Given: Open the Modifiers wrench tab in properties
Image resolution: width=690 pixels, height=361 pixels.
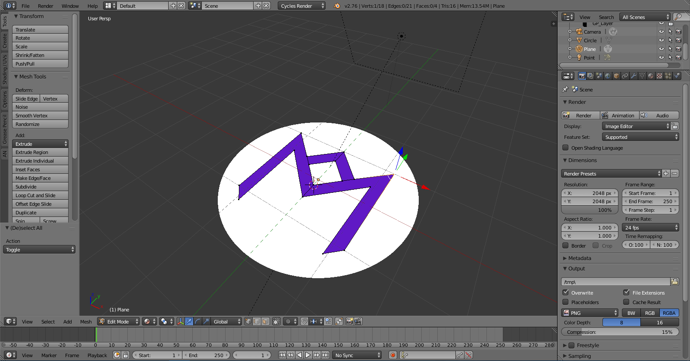Looking at the screenshot, I should (634, 76).
